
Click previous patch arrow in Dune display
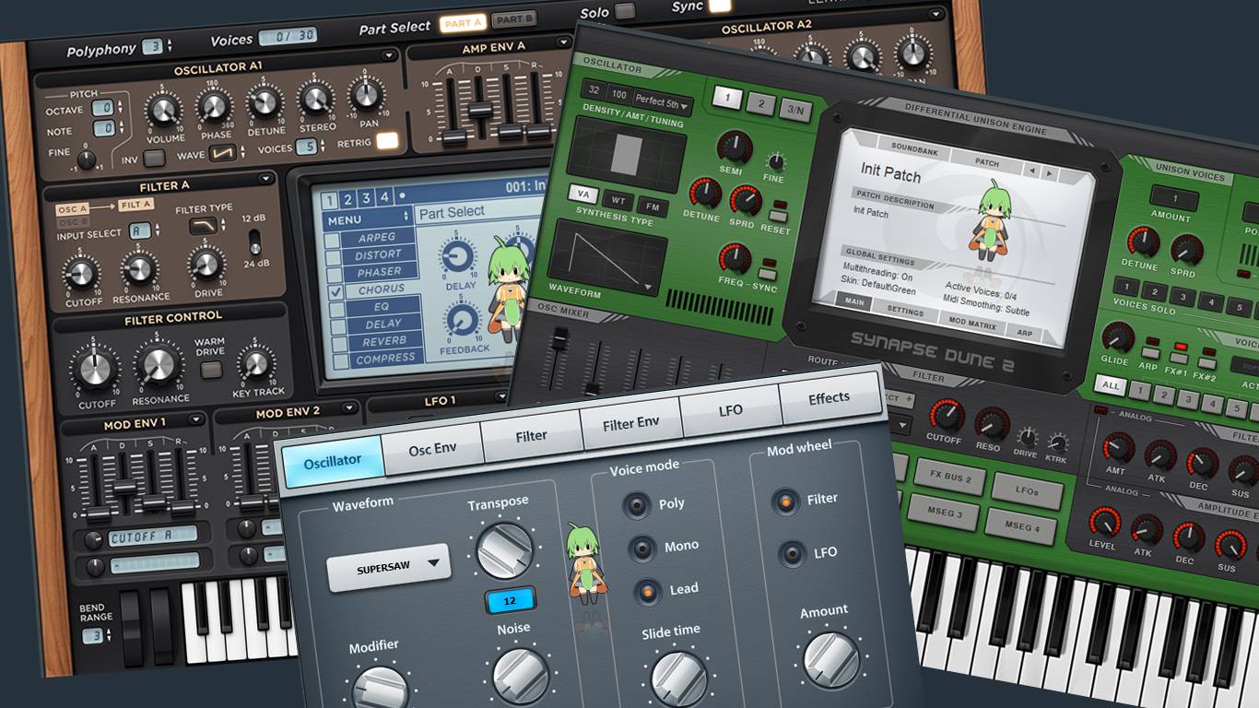[x=1033, y=171]
